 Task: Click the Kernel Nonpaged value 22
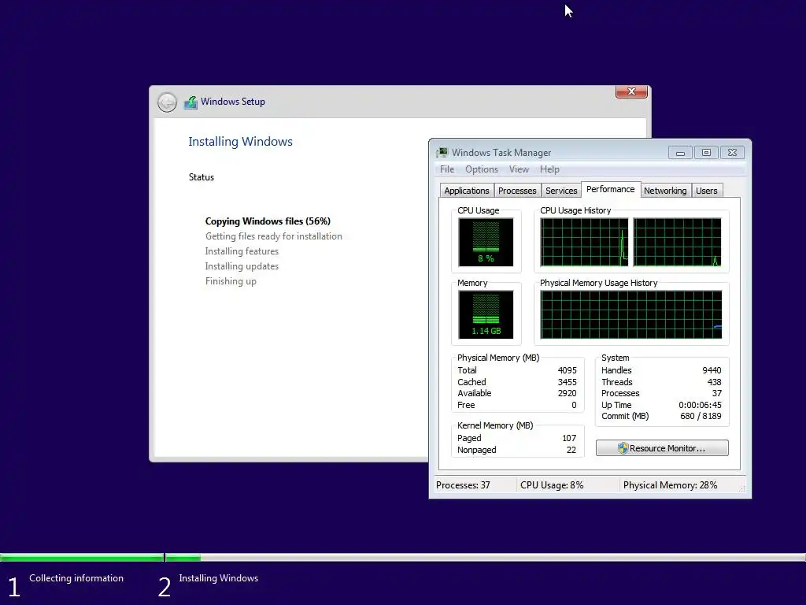(x=571, y=450)
